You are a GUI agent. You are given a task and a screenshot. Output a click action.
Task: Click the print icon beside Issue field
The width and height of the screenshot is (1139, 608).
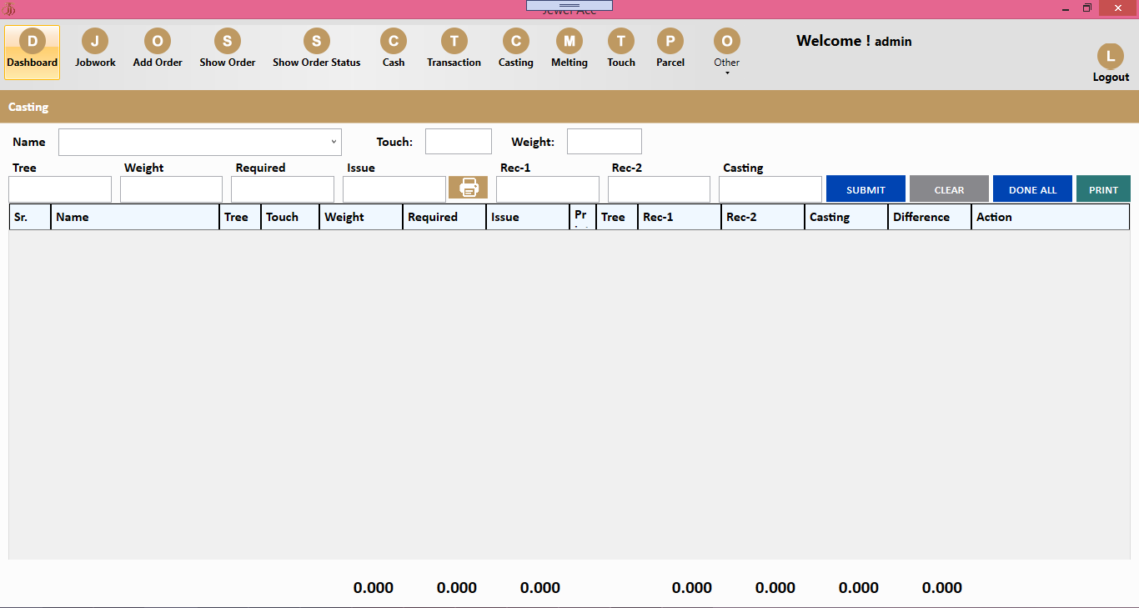coord(468,188)
